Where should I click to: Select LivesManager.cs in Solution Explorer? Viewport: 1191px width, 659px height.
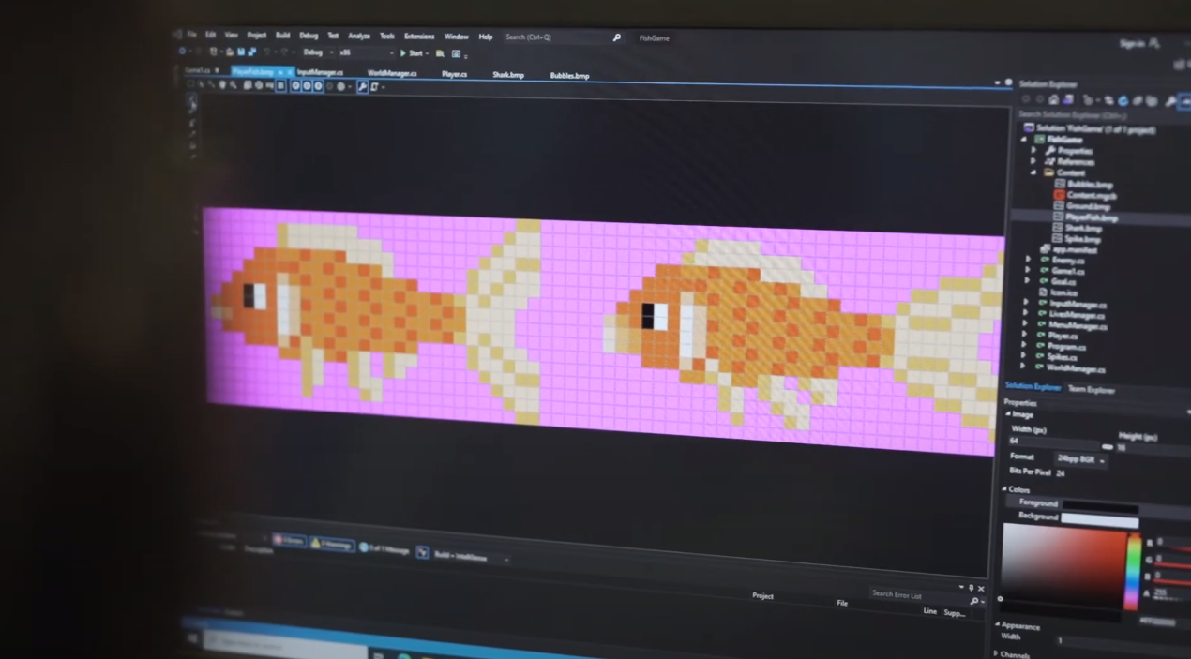coord(1078,315)
